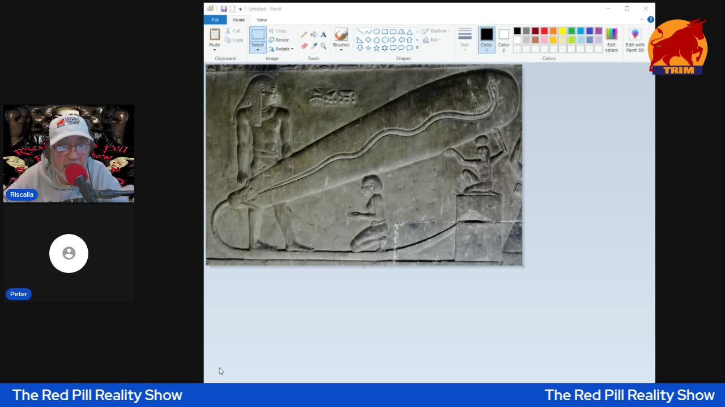Screen dimensions: 725x407
Task: Switch to the View ribbon tab
Action: coord(262,20)
